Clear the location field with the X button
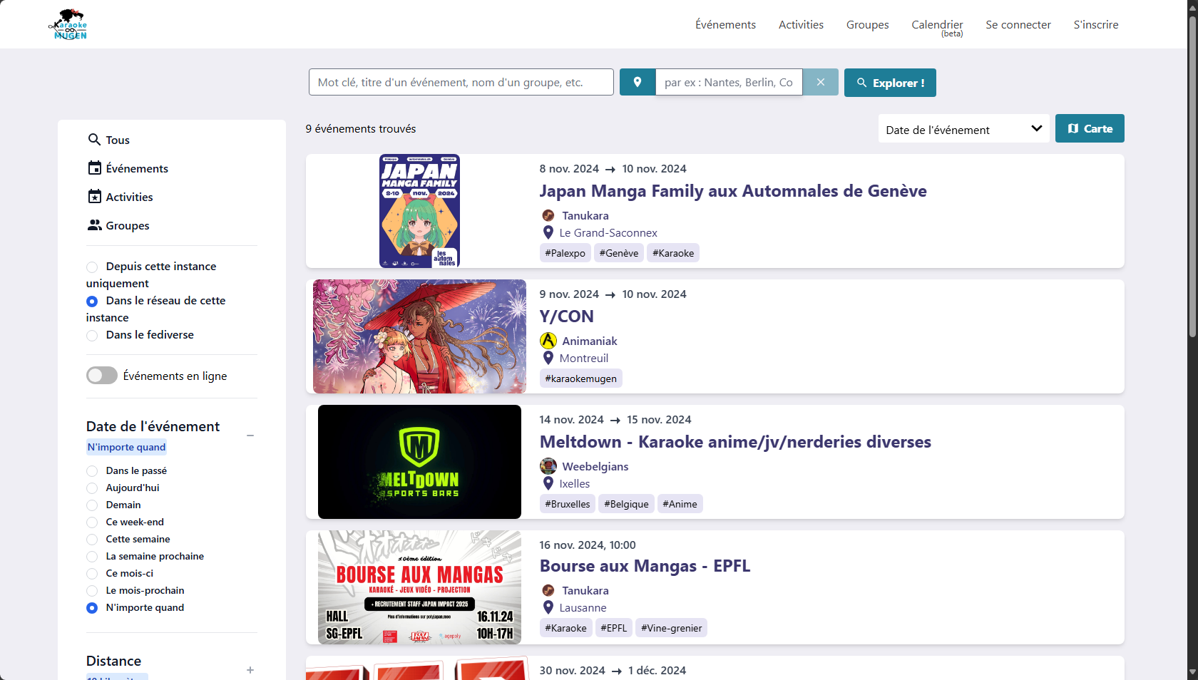The width and height of the screenshot is (1198, 680). tap(821, 82)
